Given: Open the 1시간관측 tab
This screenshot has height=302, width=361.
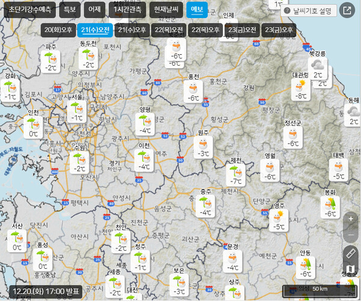Looking at the screenshot, I should (128, 10).
